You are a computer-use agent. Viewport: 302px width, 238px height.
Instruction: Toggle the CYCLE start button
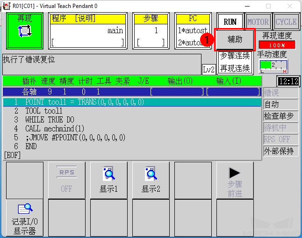[x=286, y=22]
